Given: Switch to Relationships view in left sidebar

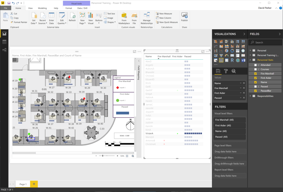Looking at the screenshot, I should [4, 50].
